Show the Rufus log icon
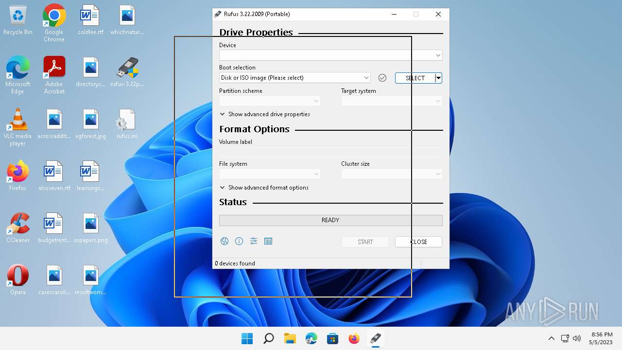 pyautogui.click(x=268, y=241)
